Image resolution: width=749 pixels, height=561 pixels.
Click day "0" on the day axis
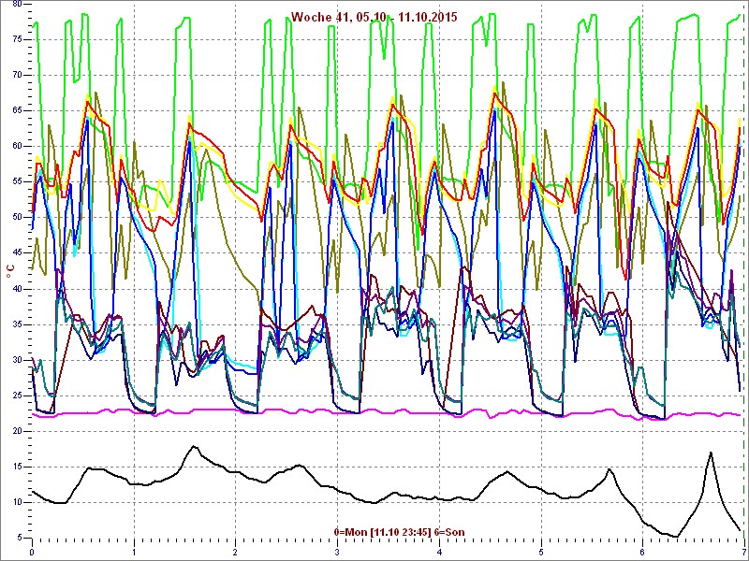pyautogui.click(x=32, y=553)
